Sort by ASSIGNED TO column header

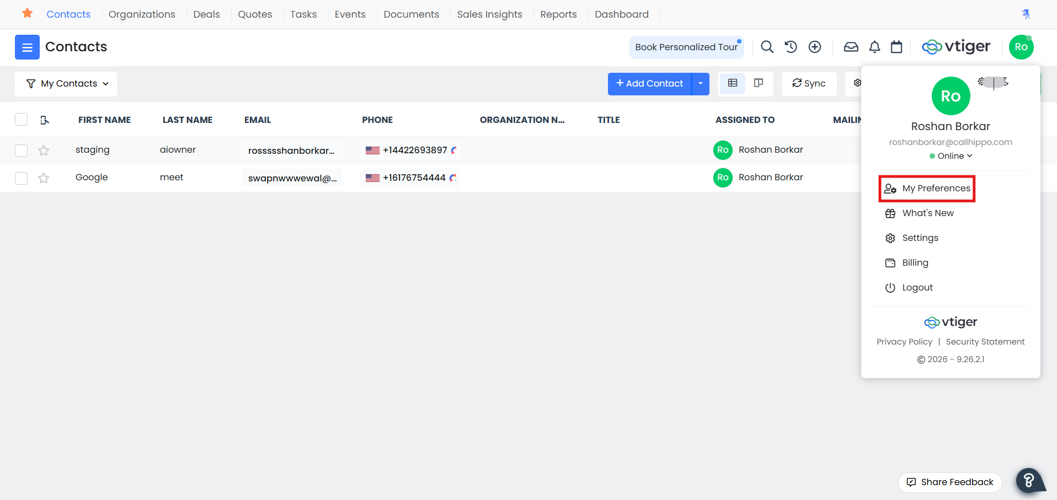[745, 120]
